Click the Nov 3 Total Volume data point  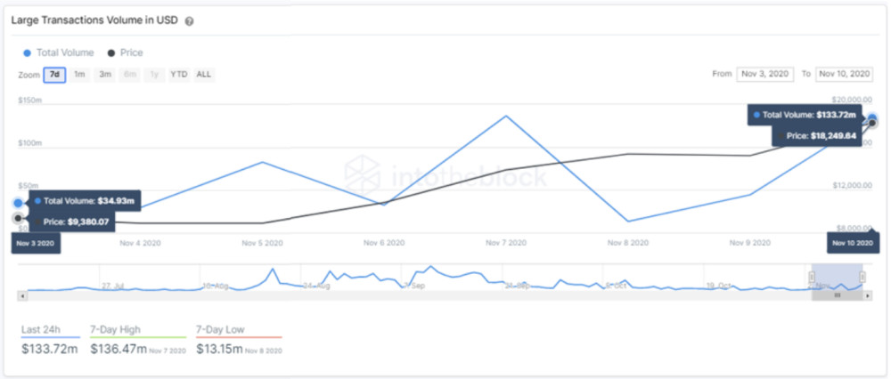(x=18, y=203)
